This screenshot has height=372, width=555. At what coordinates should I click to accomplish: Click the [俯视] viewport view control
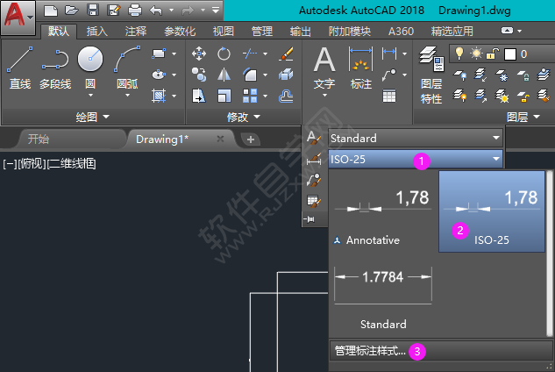[x=32, y=164]
